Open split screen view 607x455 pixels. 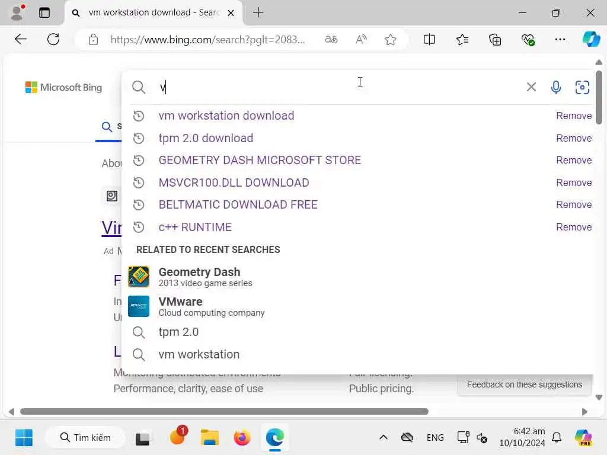pos(429,40)
